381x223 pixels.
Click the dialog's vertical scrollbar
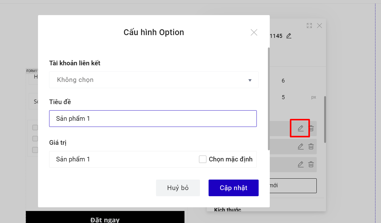(269, 99)
